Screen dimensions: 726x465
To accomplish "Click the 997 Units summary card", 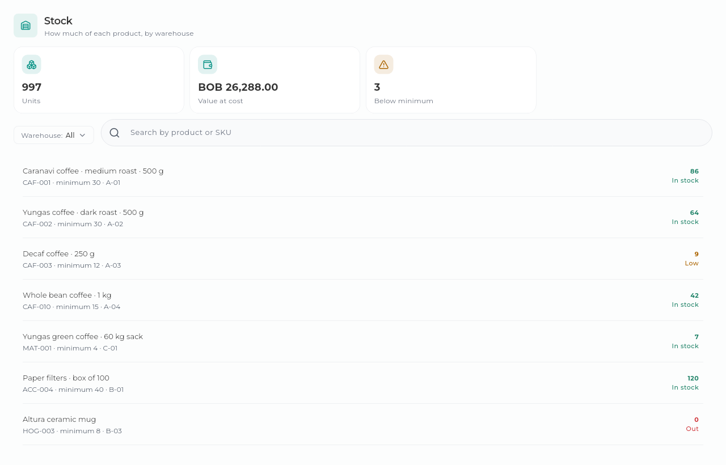I will click(99, 80).
